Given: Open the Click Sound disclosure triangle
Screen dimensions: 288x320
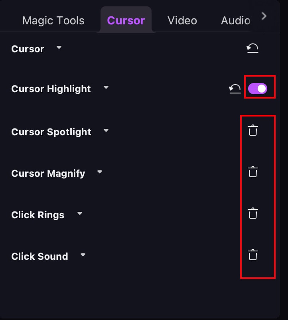Looking at the screenshot, I should coord(83,255).
